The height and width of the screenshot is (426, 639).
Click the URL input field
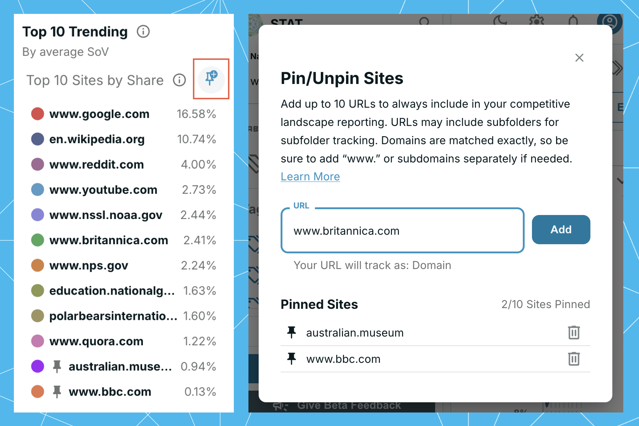click(x=402, y=231)
